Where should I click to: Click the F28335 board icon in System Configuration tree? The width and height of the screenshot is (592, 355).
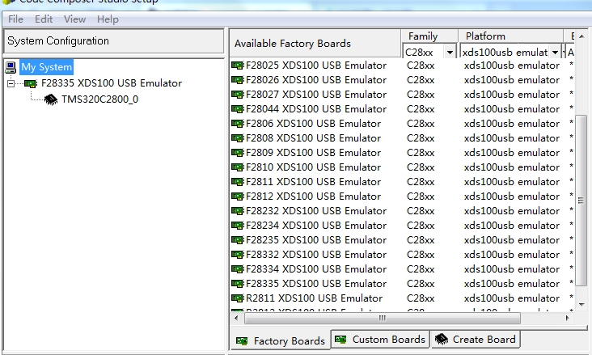(x=30, y=83)
